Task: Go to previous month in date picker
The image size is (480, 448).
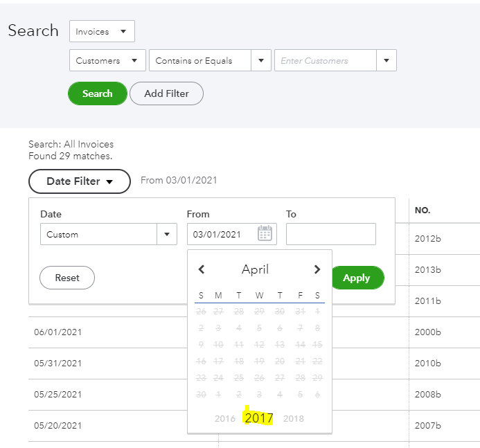Action: pos(202,269)
